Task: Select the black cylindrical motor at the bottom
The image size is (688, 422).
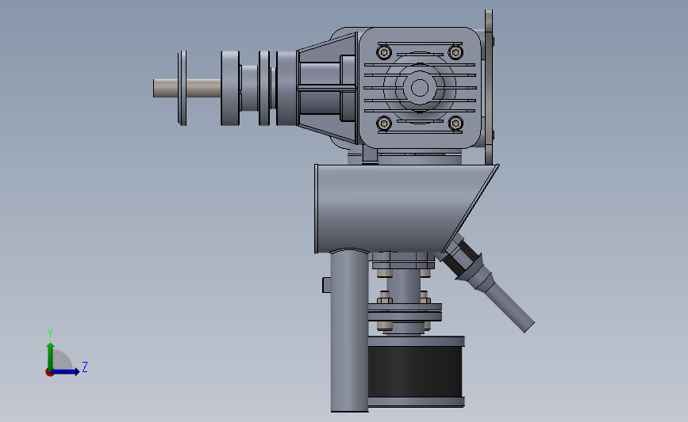Action: point(415,371)
